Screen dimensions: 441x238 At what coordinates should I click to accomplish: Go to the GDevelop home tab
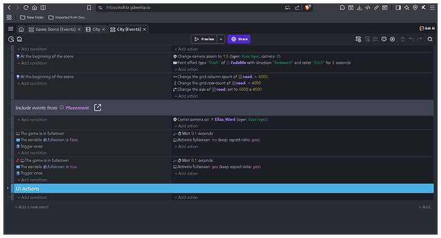coord(21,29)
